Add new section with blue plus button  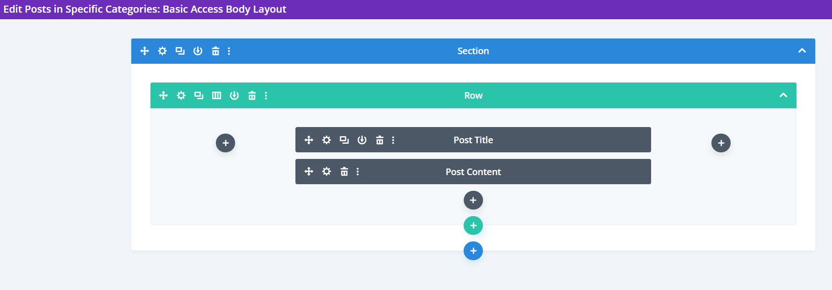tap(473, 251)
